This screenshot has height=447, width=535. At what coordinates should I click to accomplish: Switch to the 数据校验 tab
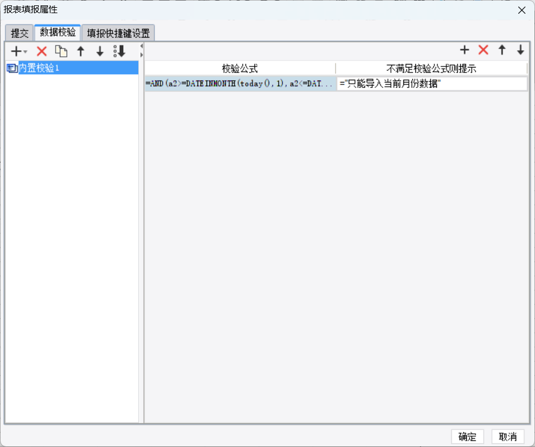click(x=57, y=32)
